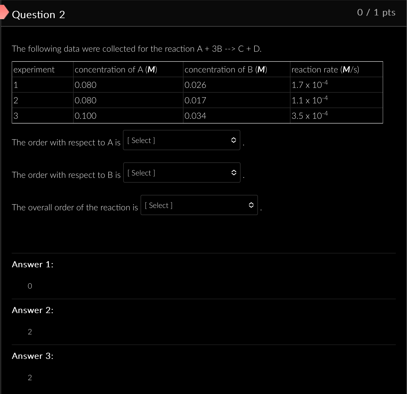407x394 pixels.
Task: Click the chevron icon in the order-B selector
Action: (234, 173)
